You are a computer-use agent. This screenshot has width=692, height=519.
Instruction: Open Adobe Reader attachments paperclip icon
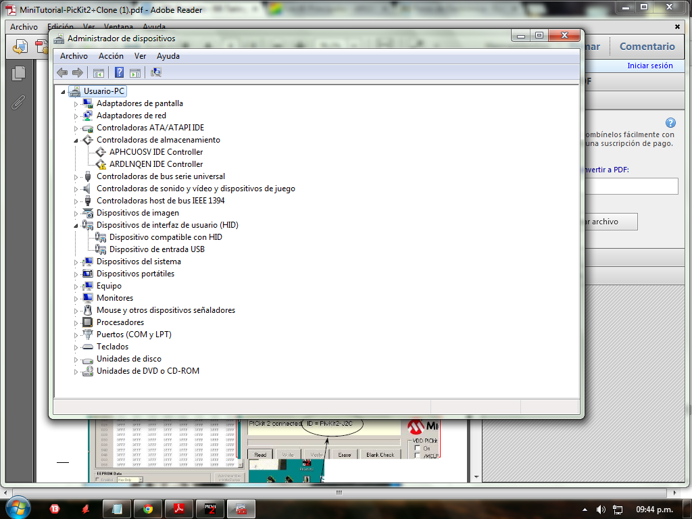click(x=18, y=103)
